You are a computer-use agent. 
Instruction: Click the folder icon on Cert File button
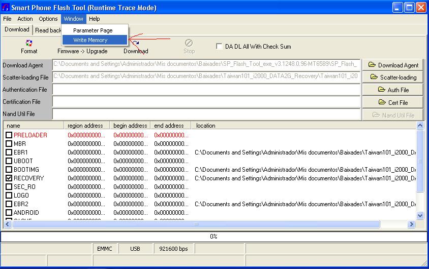382,102
